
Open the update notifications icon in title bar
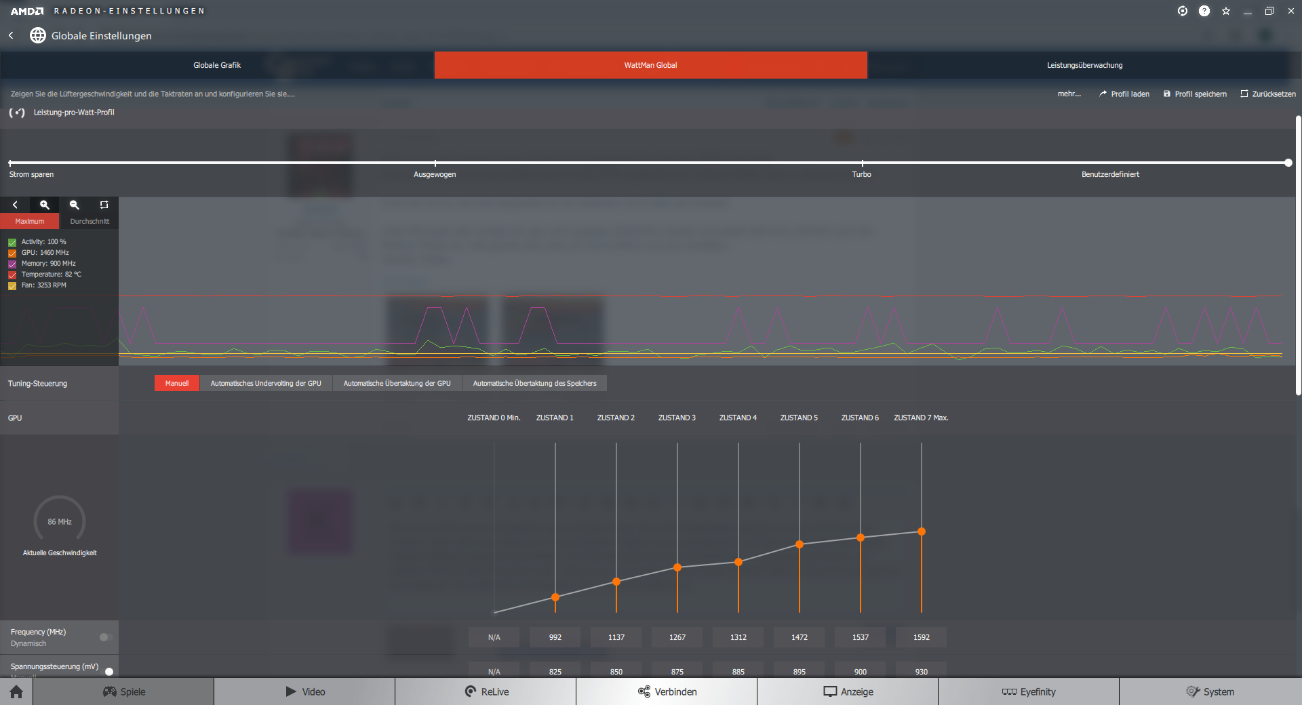click(1183, 11)
